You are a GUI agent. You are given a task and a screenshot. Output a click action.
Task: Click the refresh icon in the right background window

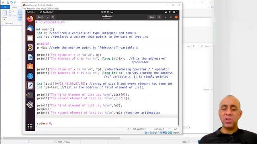194,46
